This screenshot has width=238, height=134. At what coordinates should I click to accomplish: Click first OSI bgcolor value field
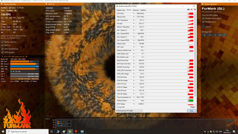pos(204,35)
